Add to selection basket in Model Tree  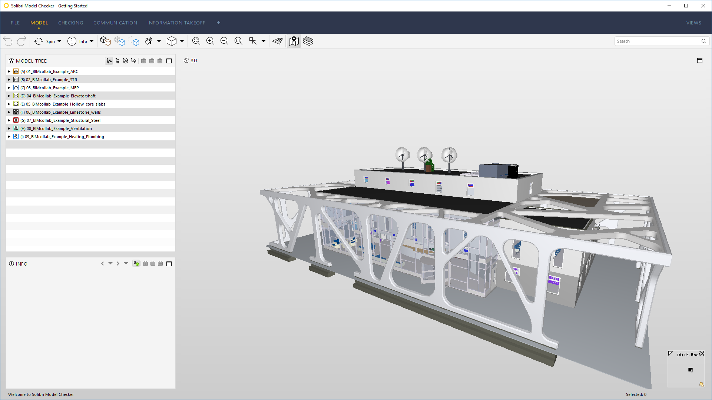pos(143,61)
